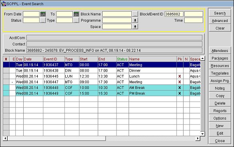Expand the Programme dropdown arrow
The height and width of the screenshot is (147, 234).
(x=135, y=20)
